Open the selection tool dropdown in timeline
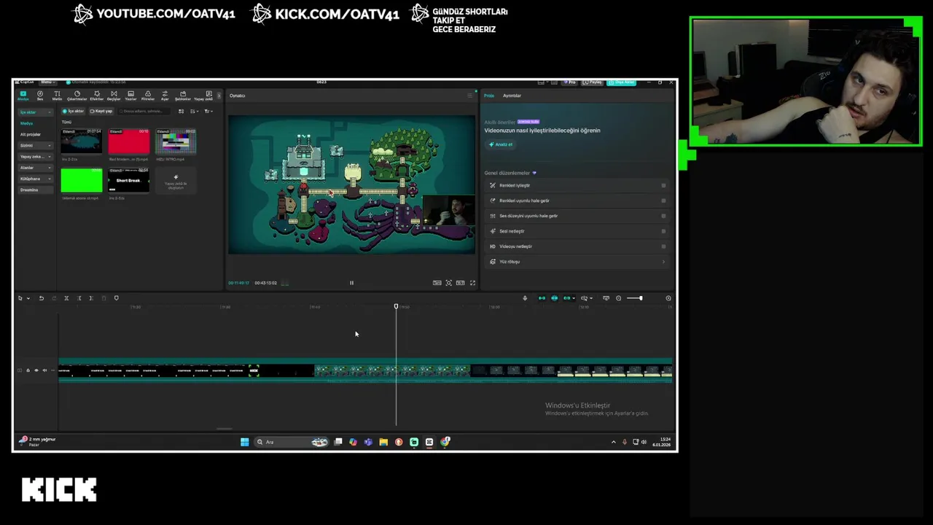The width and height of the screenshot is (933, 525). pos(28,298)
